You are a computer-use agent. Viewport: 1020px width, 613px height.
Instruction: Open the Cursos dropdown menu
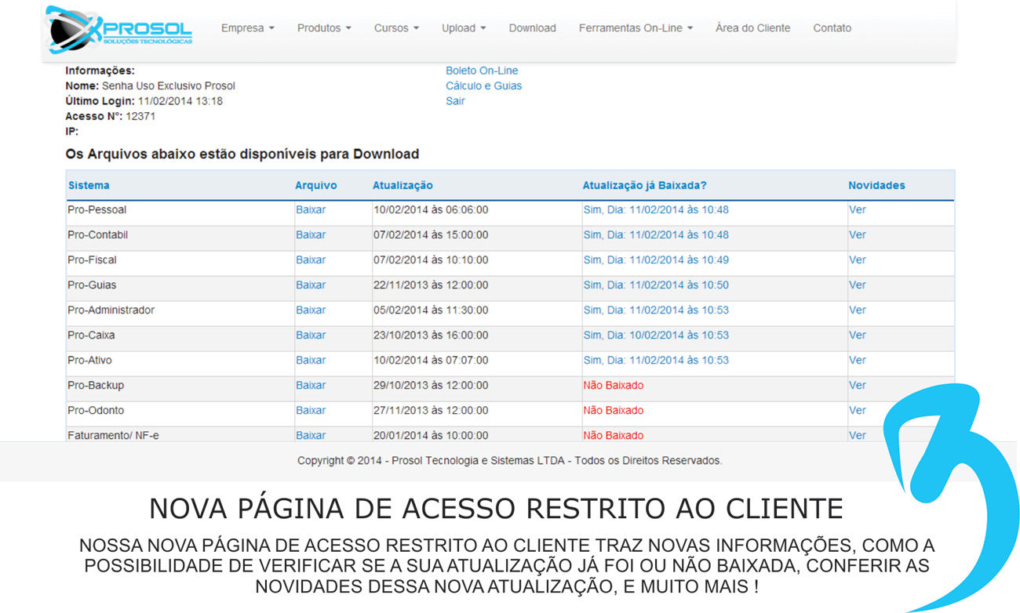point(396,28)
